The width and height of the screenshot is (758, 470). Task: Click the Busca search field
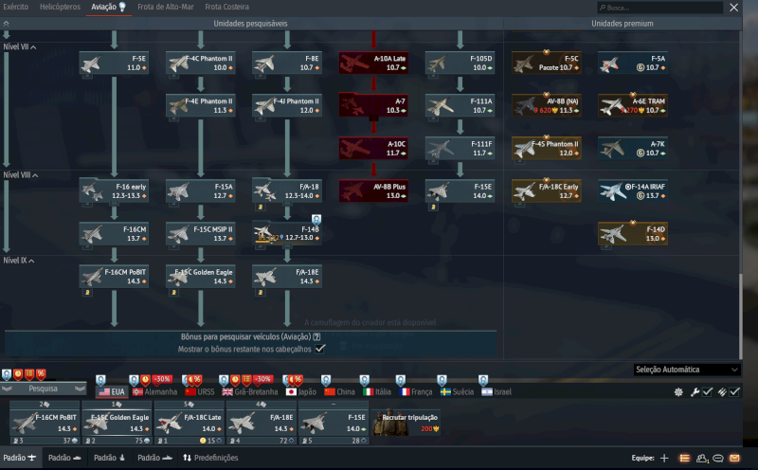tap(659, 8)
